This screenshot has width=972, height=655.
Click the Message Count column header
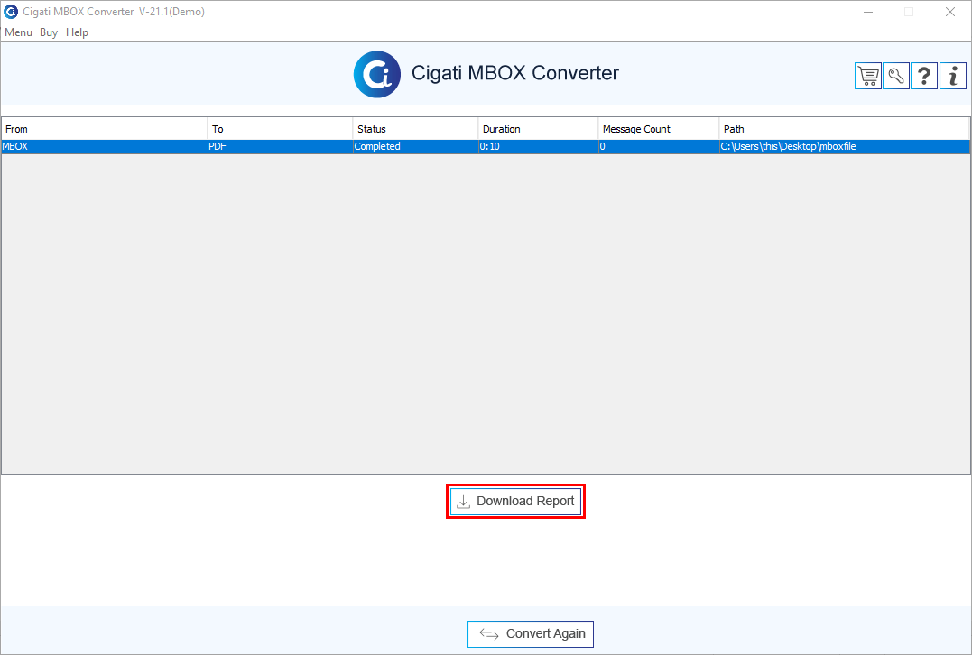tap(658, 129)
